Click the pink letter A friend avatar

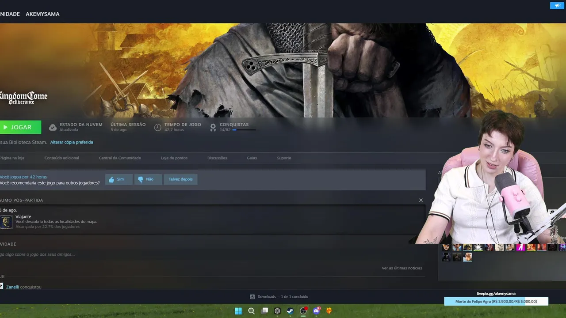[x=521, y=247]
